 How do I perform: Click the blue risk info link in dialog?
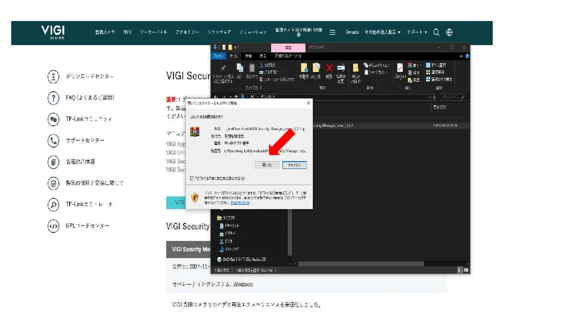pos(240,203)
